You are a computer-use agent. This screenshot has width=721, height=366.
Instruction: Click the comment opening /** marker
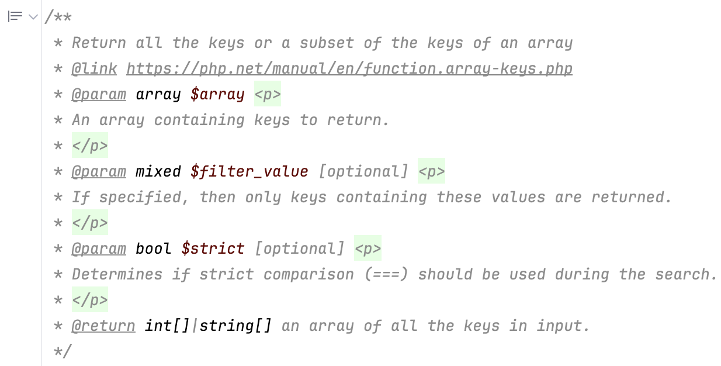coord(58,17)
